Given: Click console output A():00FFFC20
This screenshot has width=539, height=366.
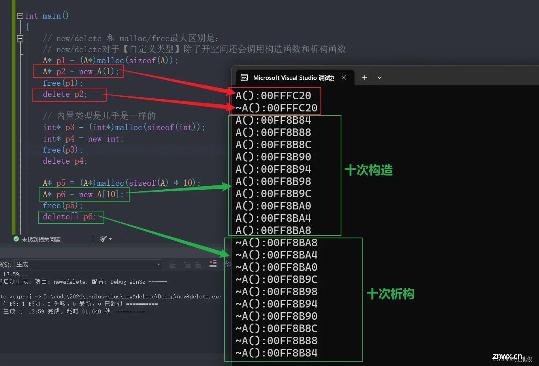Looking at the screenshot, I should click(x=273, y=96).
